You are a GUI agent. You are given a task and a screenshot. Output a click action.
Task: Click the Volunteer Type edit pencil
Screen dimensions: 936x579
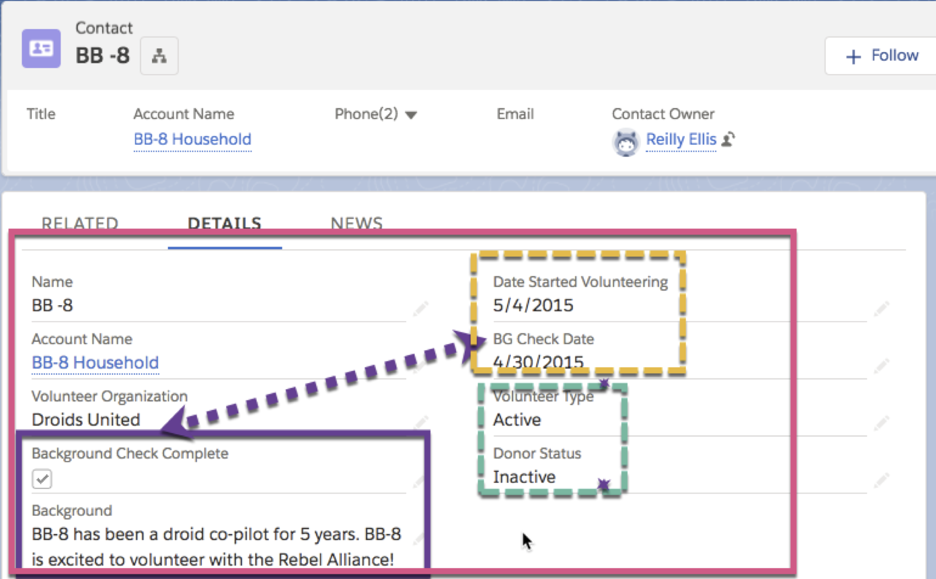click(881, 423)
